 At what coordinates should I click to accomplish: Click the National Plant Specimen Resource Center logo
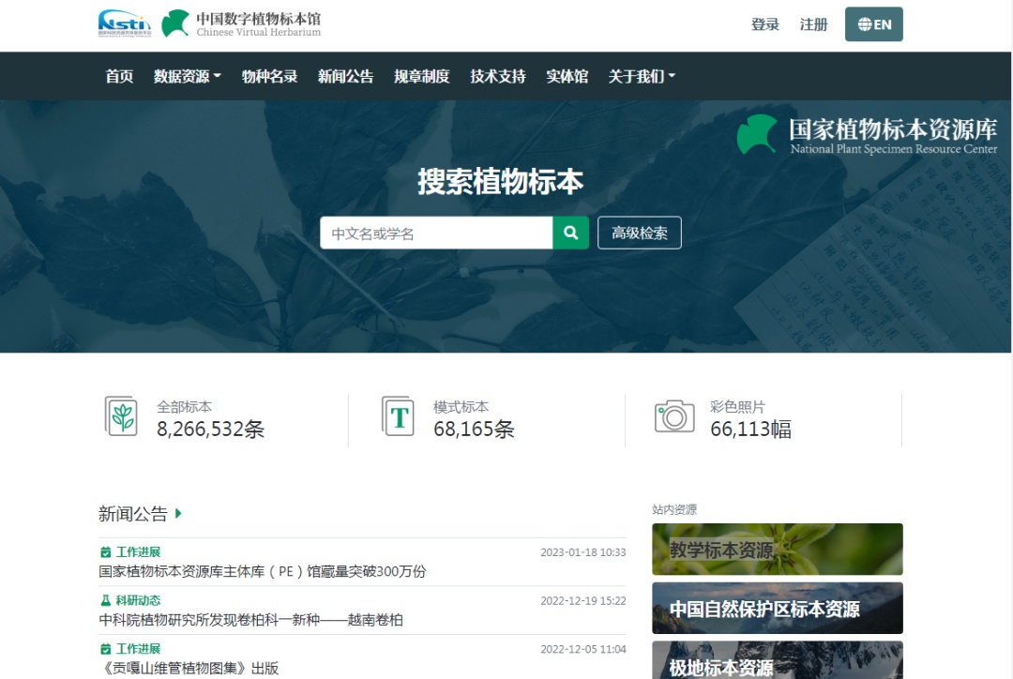coord(867,135)
